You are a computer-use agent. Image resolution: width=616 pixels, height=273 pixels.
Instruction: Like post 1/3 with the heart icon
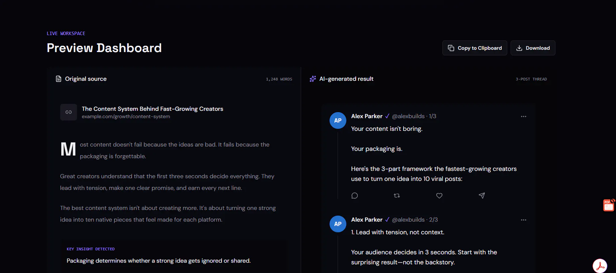point(439,196)
